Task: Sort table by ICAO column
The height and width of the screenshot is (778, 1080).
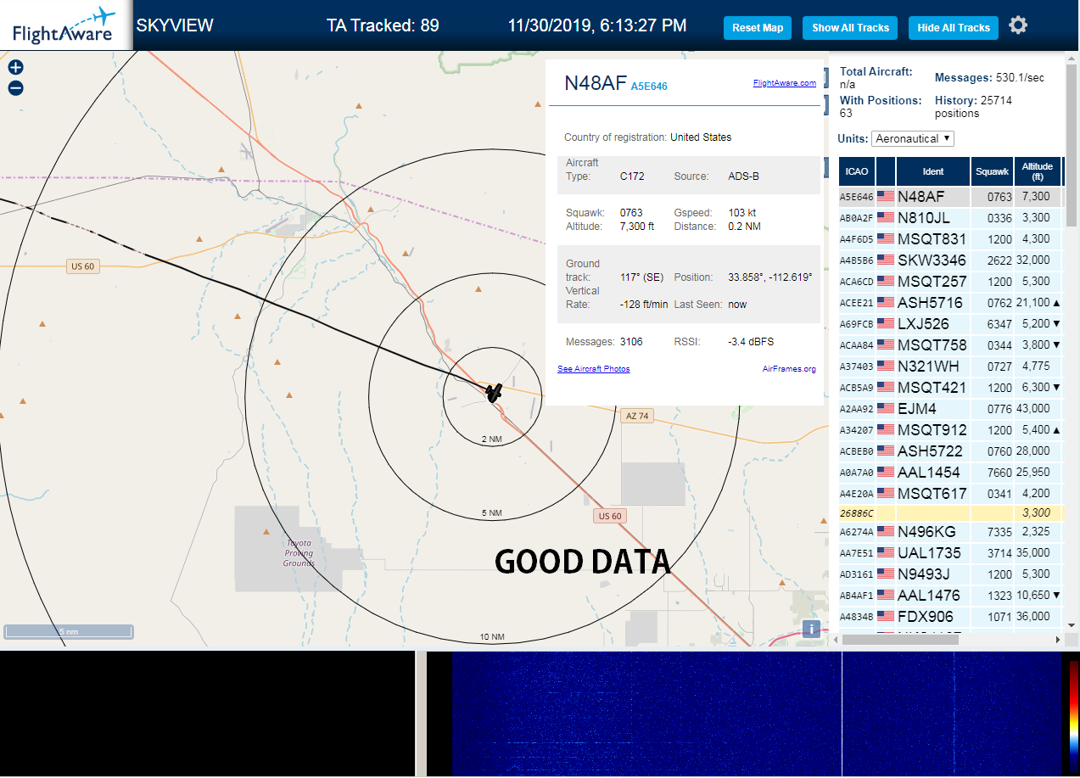Action: coord(857,171)
